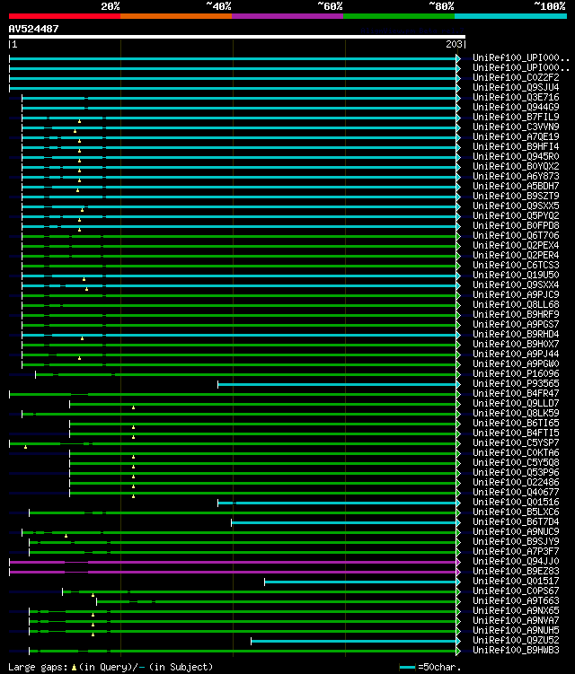
Task: Open the UniRef100_O22486 entry
Action: tap(516, 483)
